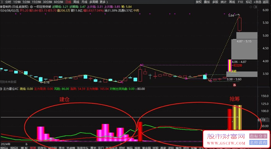The image size is (271, 149).
Task: Click the 返回 back button
Action: [x=265, y=2]
